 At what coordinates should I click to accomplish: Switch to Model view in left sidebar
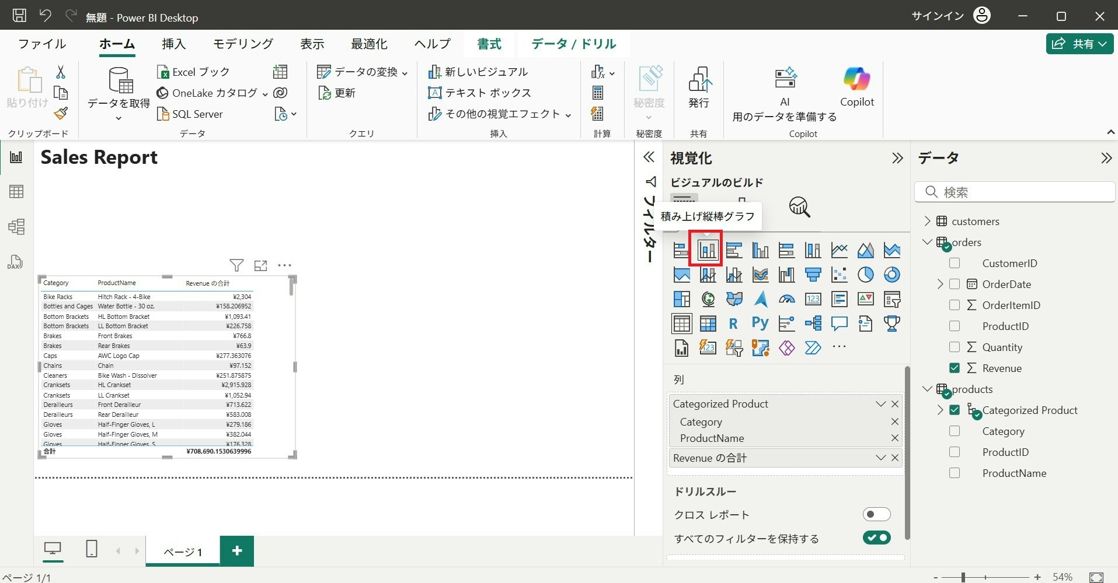tap(16, 226)
